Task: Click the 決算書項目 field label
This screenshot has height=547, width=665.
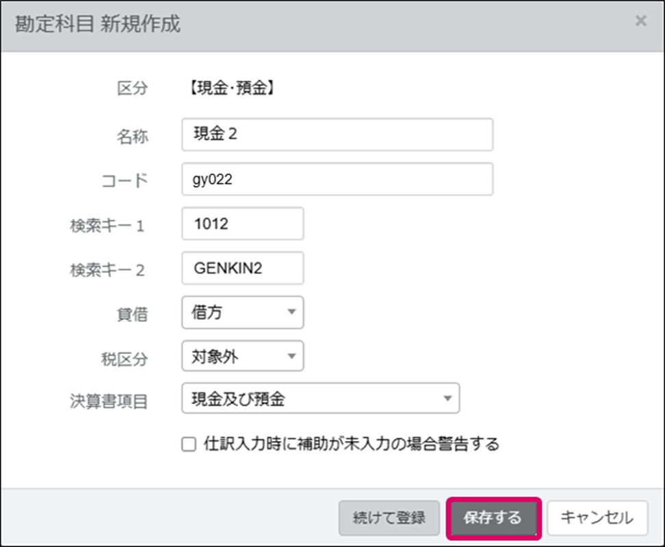Action: pos(109,401)
